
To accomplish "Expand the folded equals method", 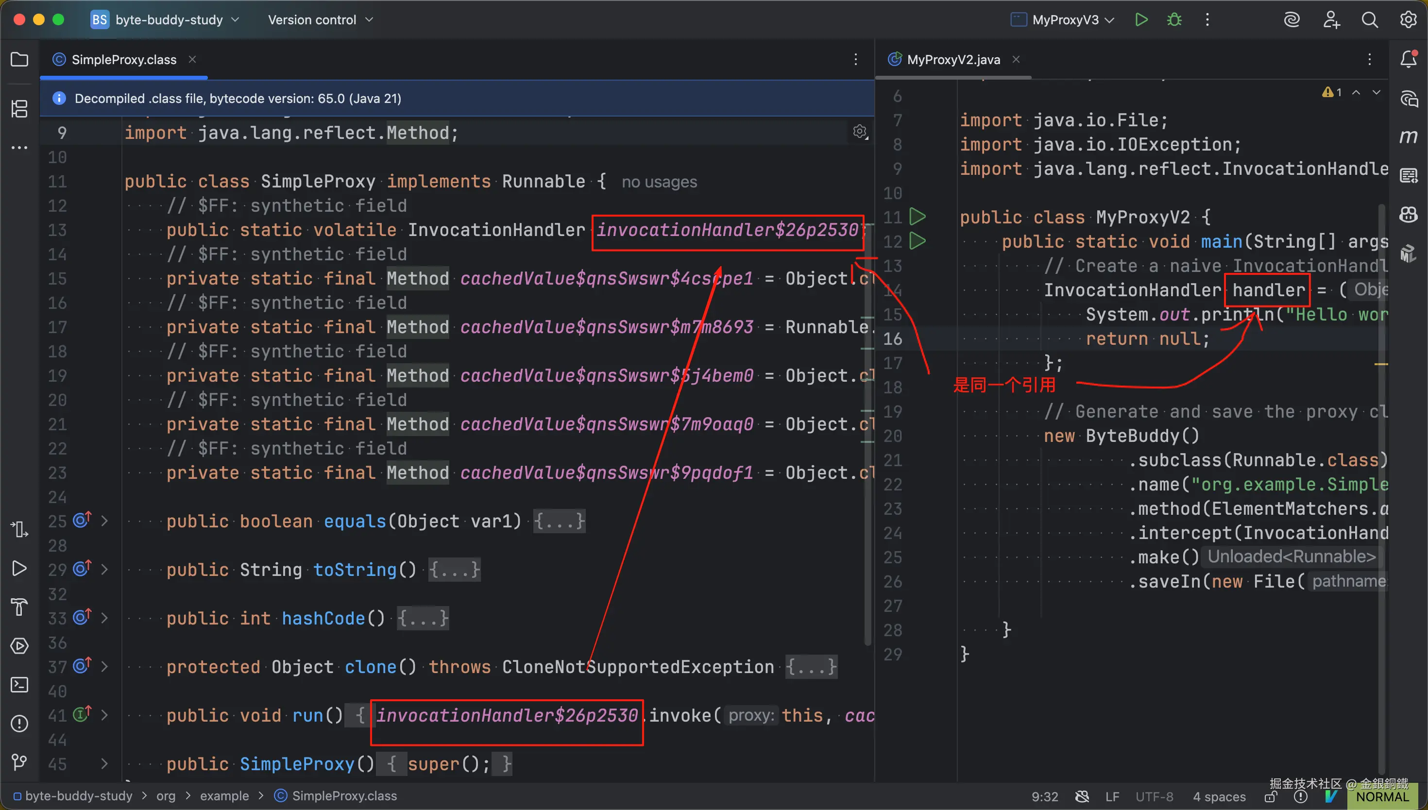I will [x=104, y=521].
